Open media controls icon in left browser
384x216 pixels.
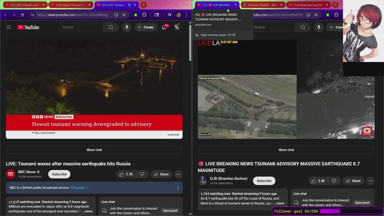tap(169, 15)
